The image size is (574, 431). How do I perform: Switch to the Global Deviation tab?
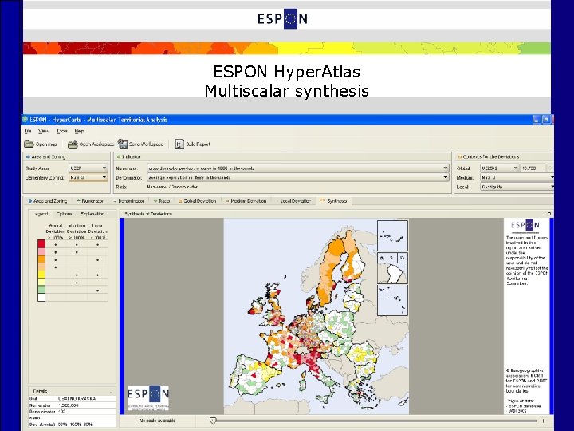pos(197,201)
